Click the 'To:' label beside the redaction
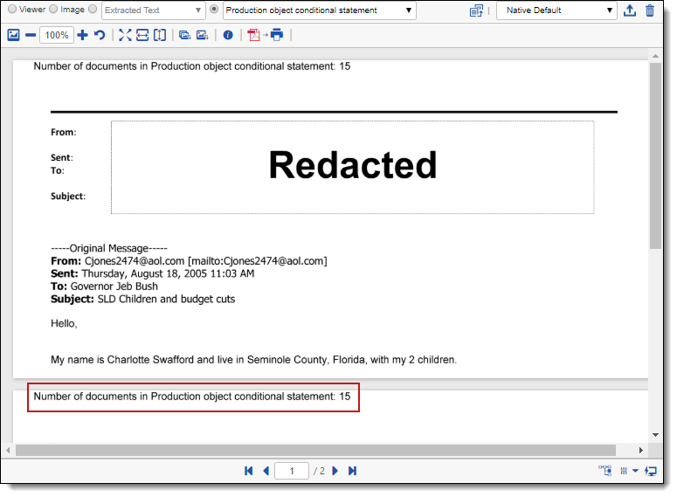This screenshot has height=497, width=677. (58, 170)
